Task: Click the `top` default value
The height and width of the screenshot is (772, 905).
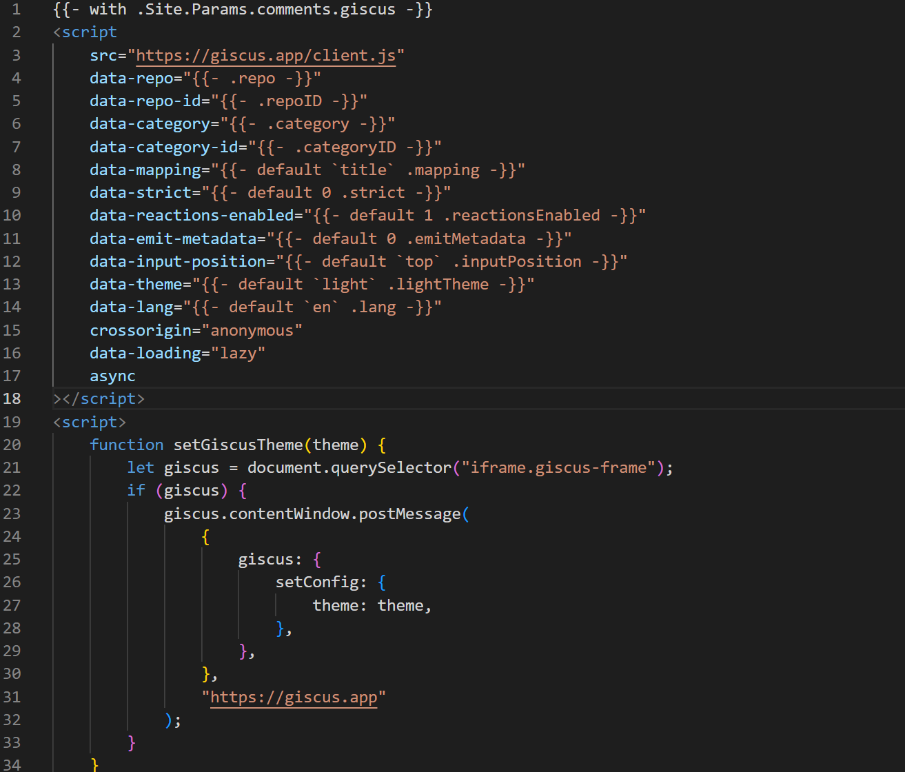Action: 419,261
